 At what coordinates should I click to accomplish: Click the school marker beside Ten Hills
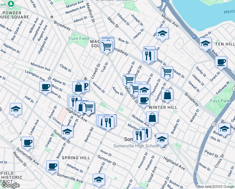205,43
